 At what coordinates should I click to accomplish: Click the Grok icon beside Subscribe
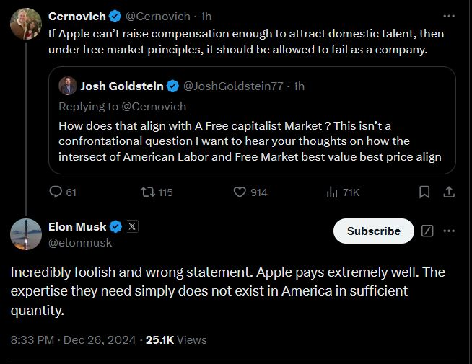click(x=427, y=231)
